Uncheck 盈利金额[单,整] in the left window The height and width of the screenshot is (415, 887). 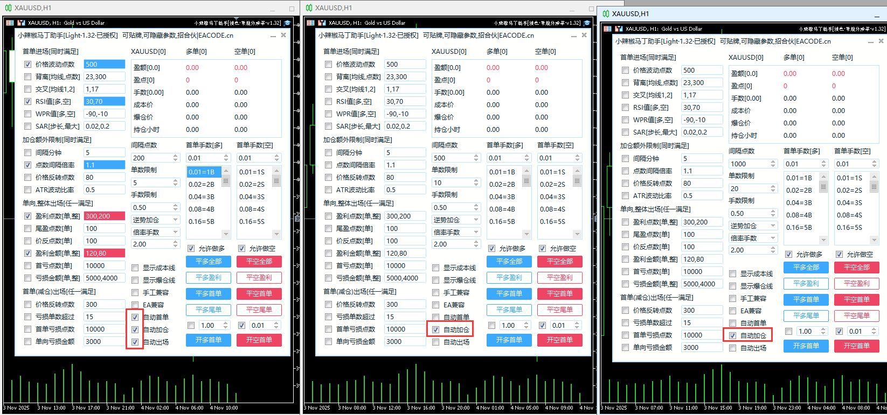tap(27, 254)
